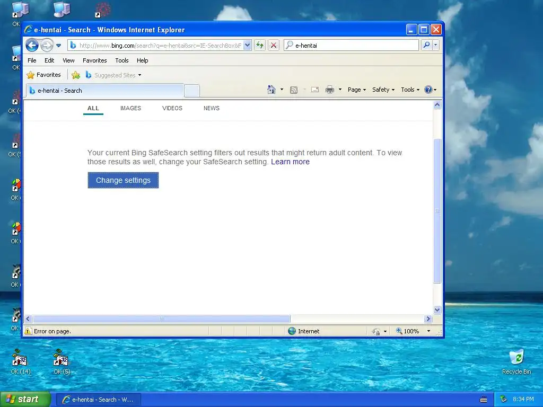
Task: Select the second computer icon at top of desktop
Action: pyautogui.click(x=62, y=10)
